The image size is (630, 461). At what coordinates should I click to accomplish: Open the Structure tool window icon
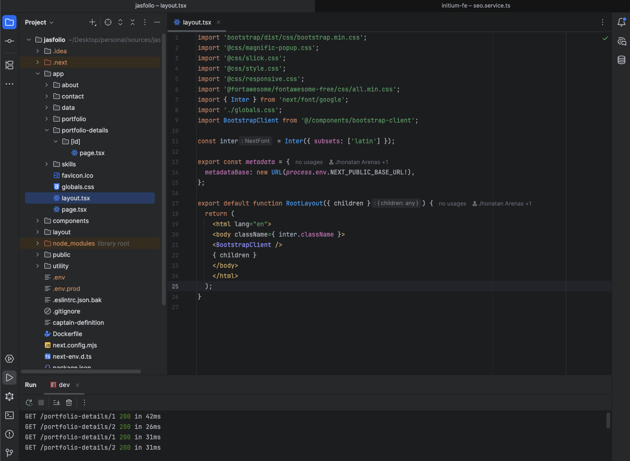tap(9, 65)
